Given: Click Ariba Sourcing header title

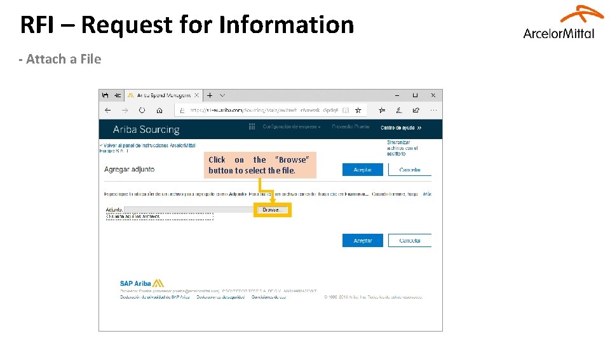Looking at the screenshot, I should point(146,130).
